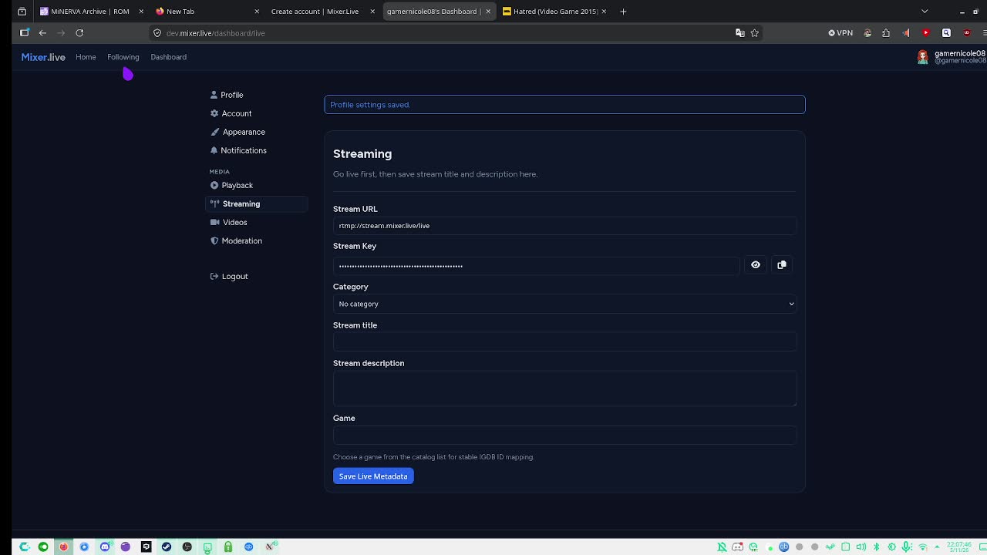Click the Stream Key field
Viewport: 987px width, 555px height.
(537, 265)
